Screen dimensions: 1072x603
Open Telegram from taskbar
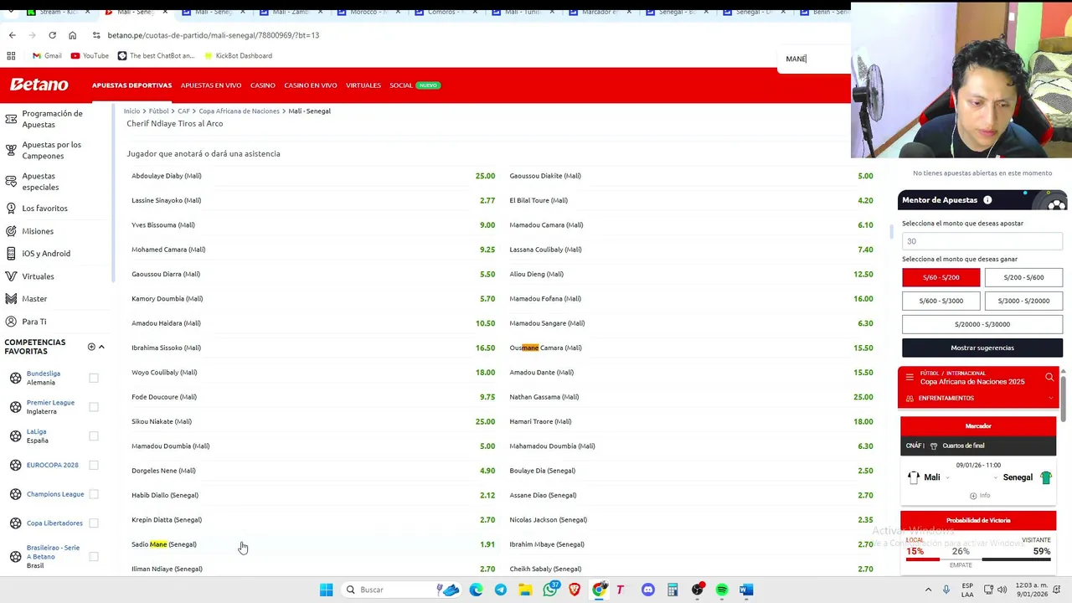point(500,590)
